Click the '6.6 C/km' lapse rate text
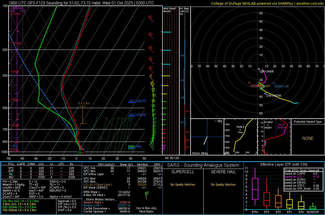This screenshot has width=325, height=215. [x=84, y=103]
